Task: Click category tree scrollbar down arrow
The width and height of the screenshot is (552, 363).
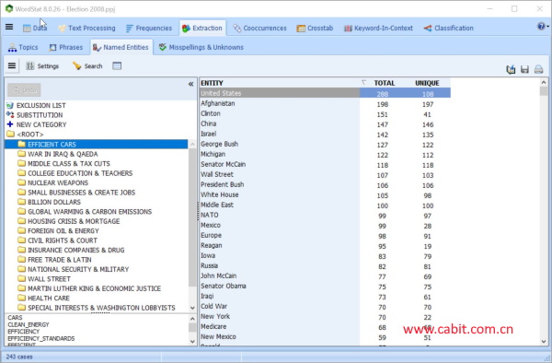Action: [192, 308]
